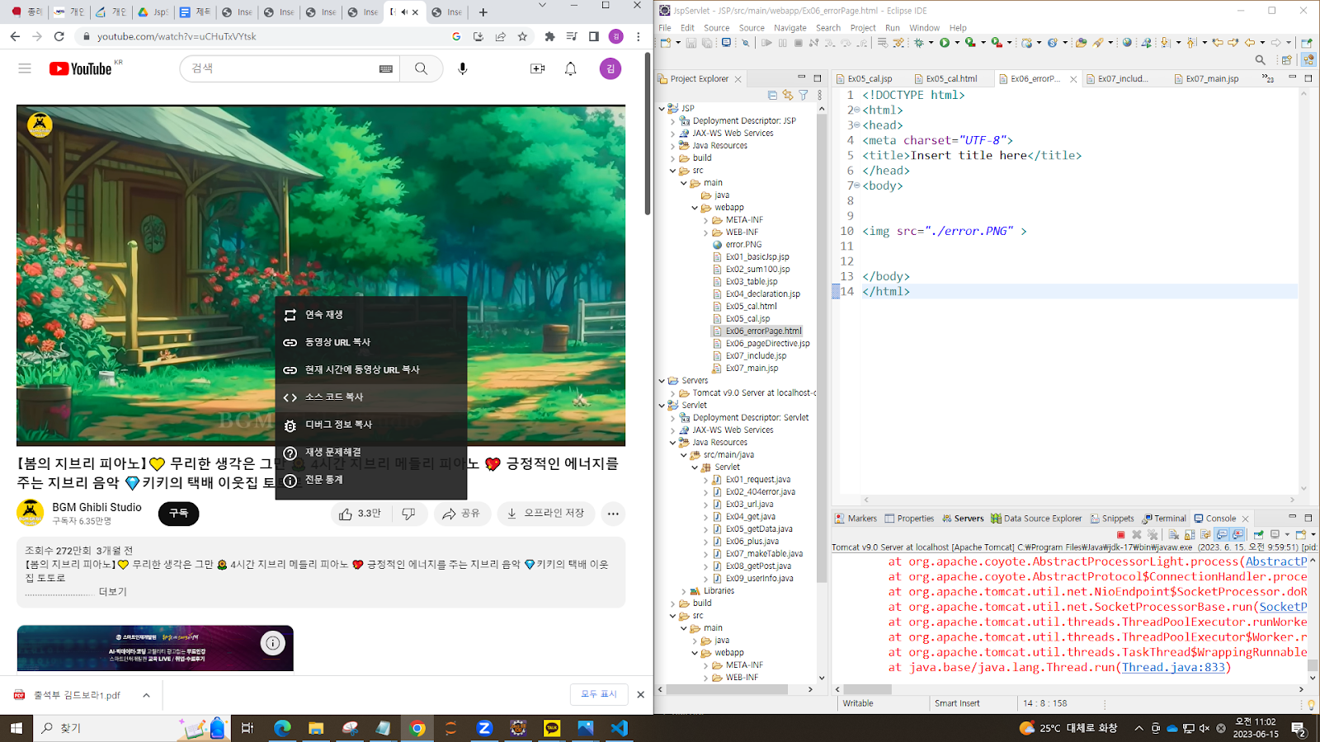
Task: Open AbstractP link in first stack trace line
Action: (x=1276, y=561)
